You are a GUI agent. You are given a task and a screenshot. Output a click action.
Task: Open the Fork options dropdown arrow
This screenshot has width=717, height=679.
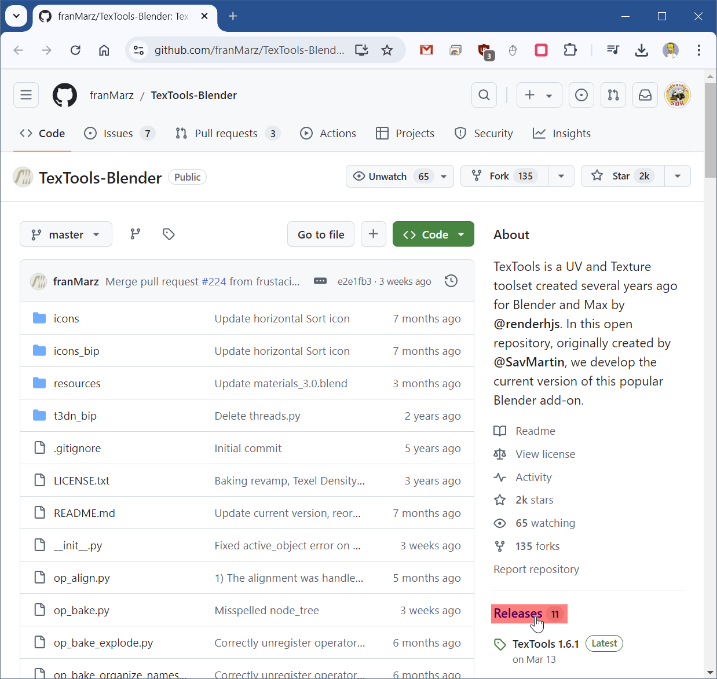point(561,176)
